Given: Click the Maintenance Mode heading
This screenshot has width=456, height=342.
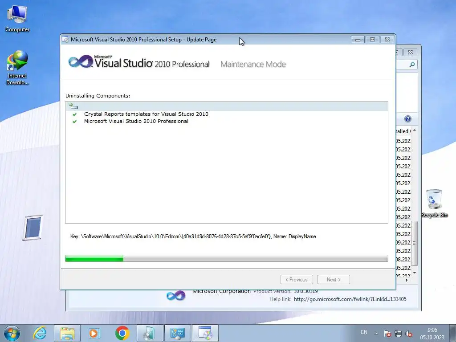Looking at the screenshot, I should pyautogui.click(x=253, y=64).
